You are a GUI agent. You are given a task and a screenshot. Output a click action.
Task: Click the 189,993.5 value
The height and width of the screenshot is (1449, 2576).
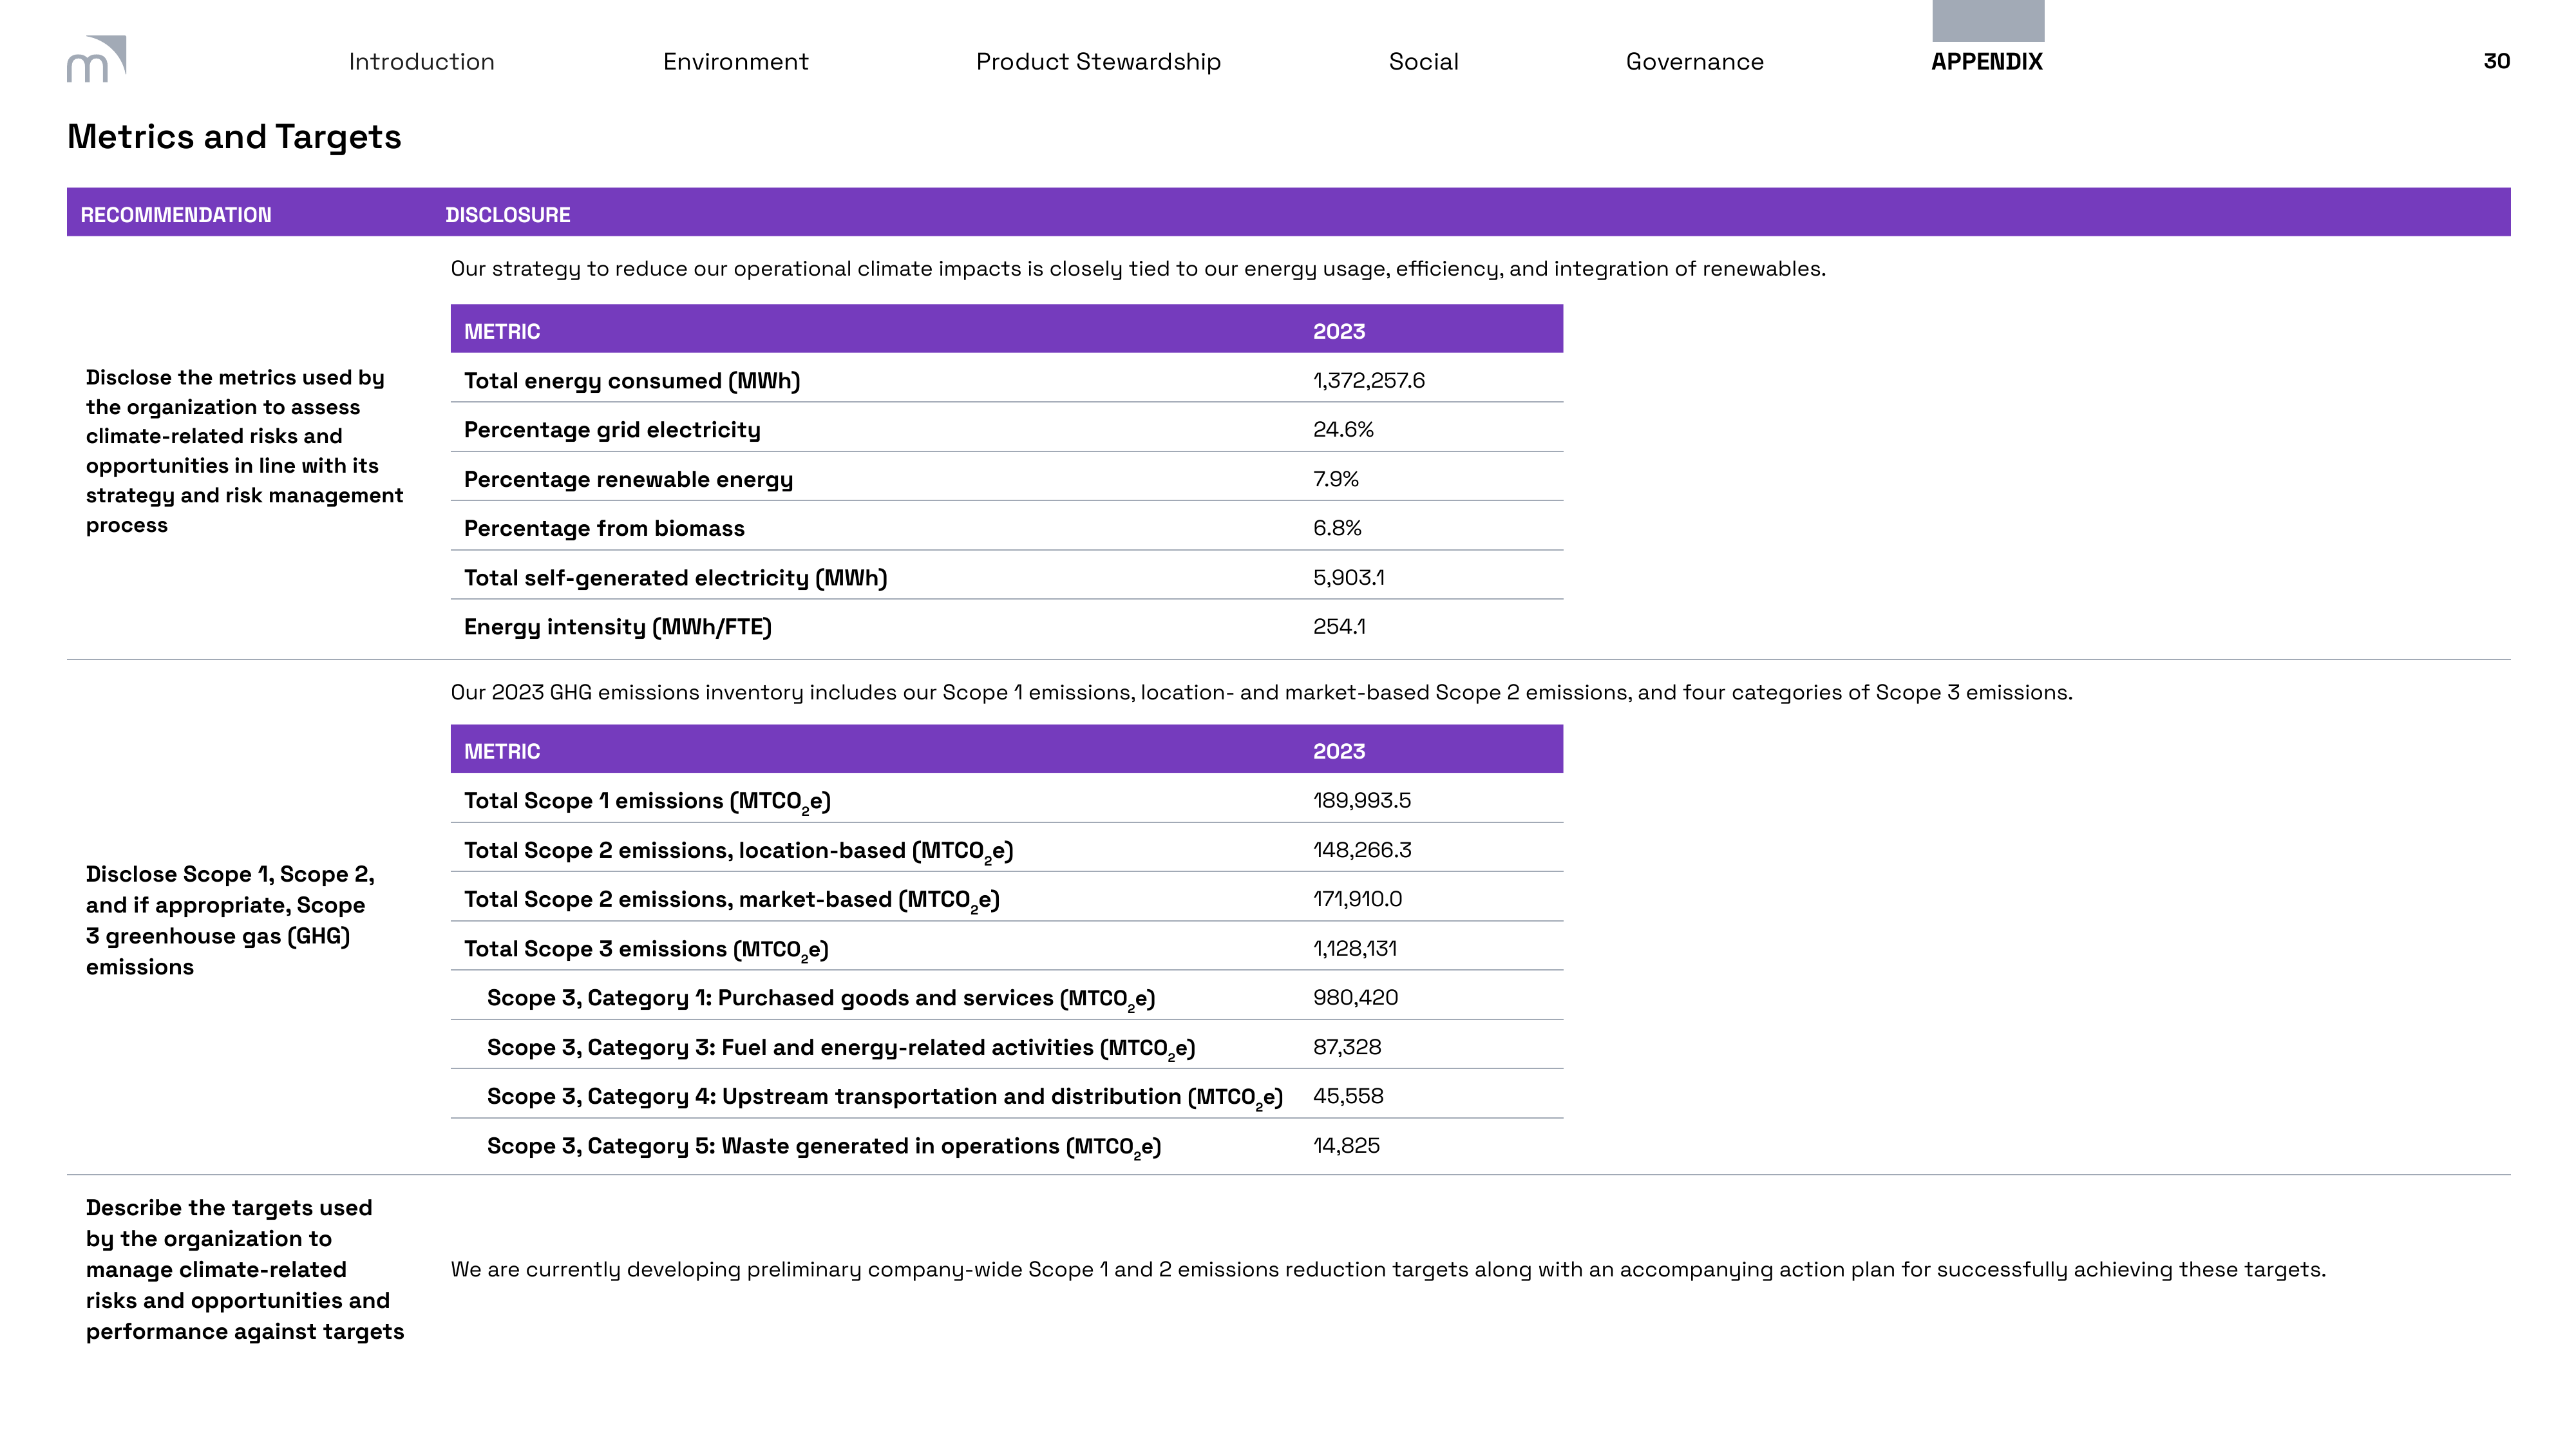tap(1362, 800)
